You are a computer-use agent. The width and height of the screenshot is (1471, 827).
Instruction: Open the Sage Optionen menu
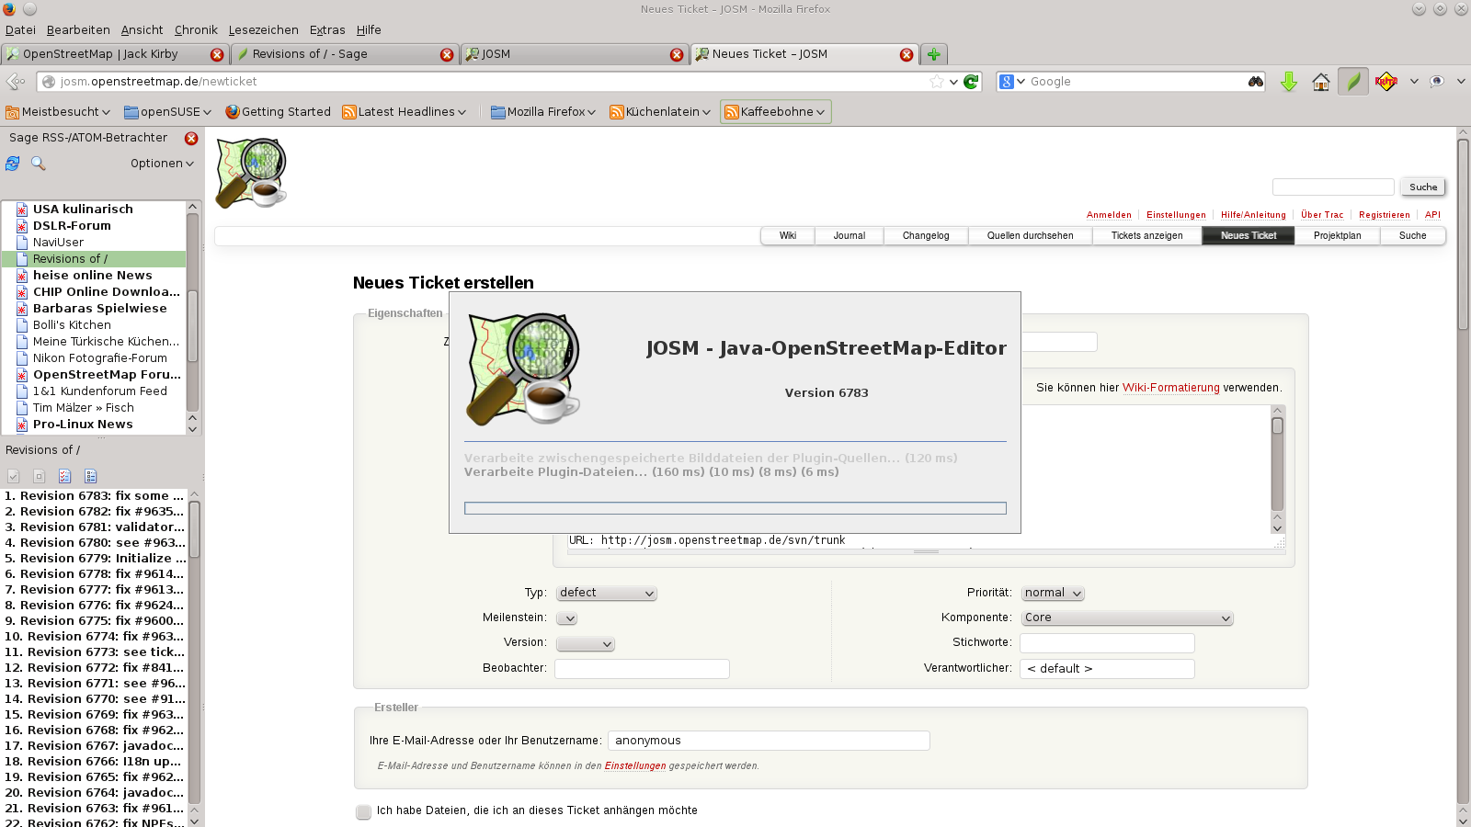click(x=162, y=164)
